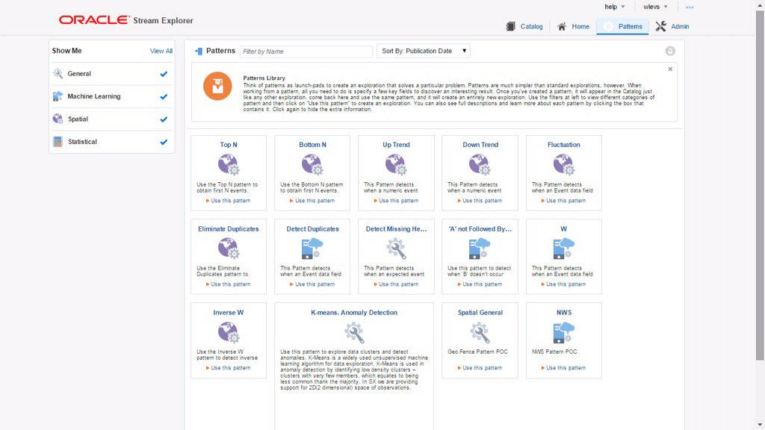Click the View All link

(161, 51)
